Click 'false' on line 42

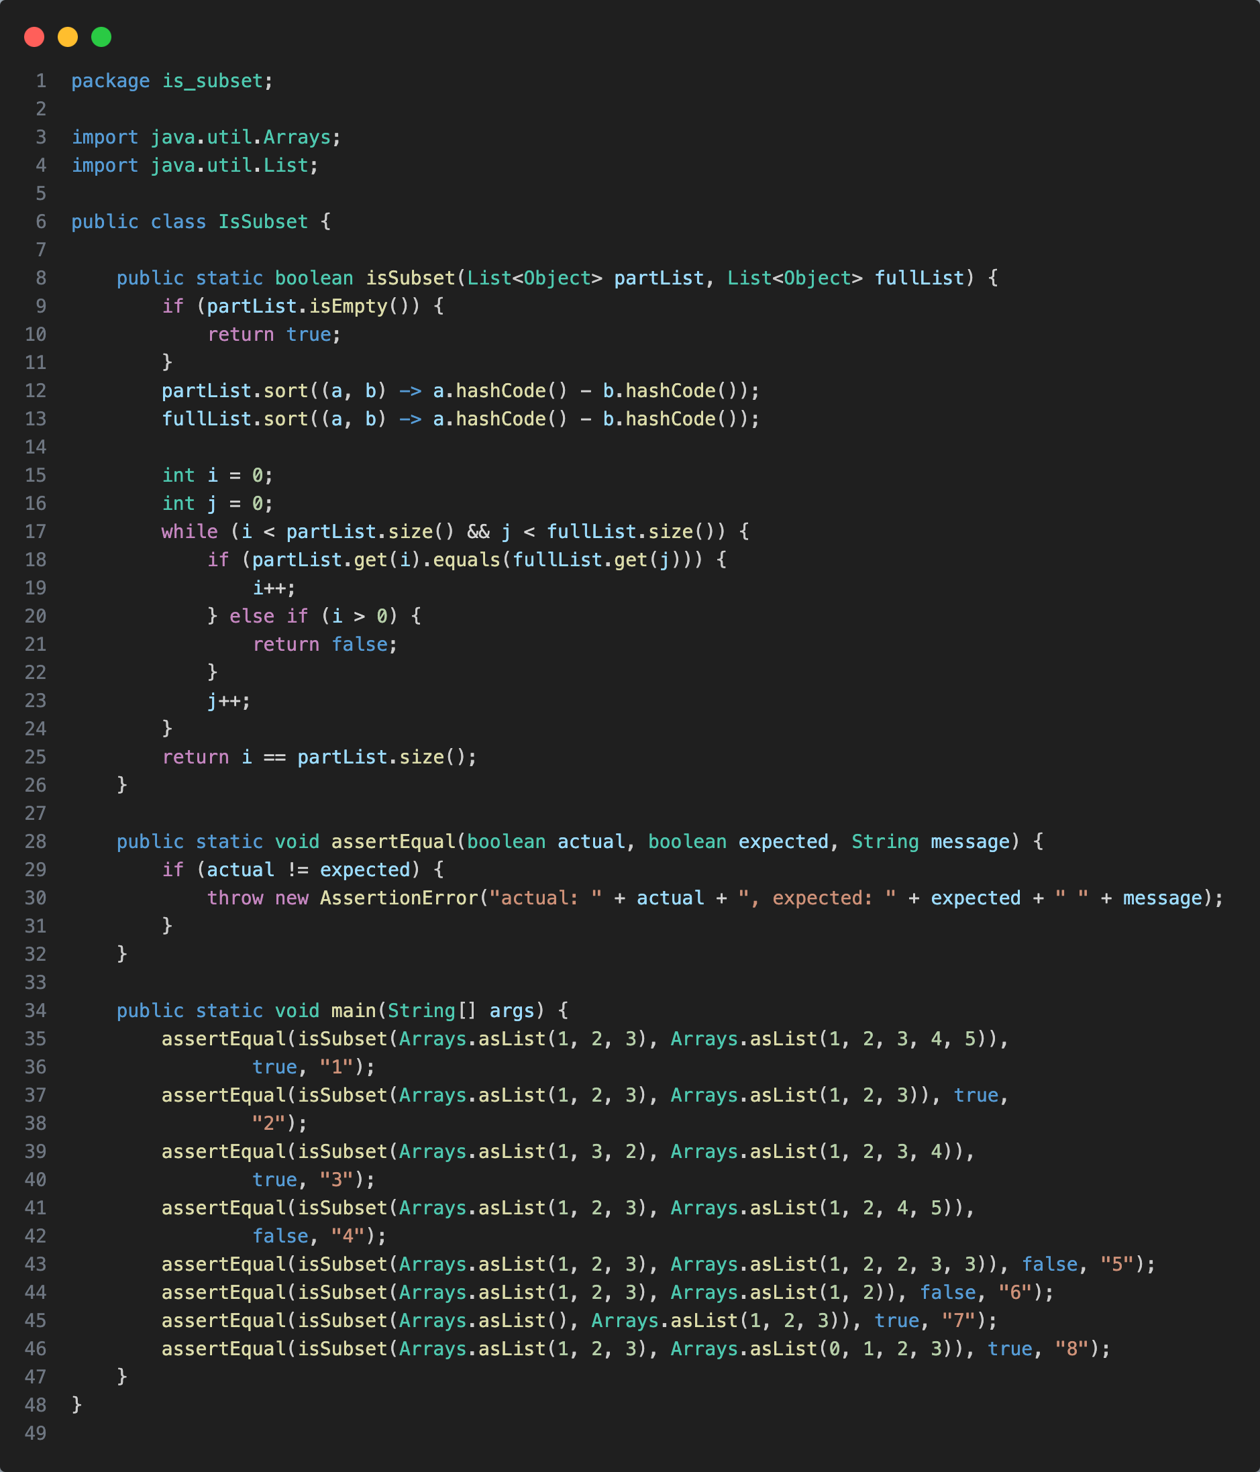(x=280, y=1236)
